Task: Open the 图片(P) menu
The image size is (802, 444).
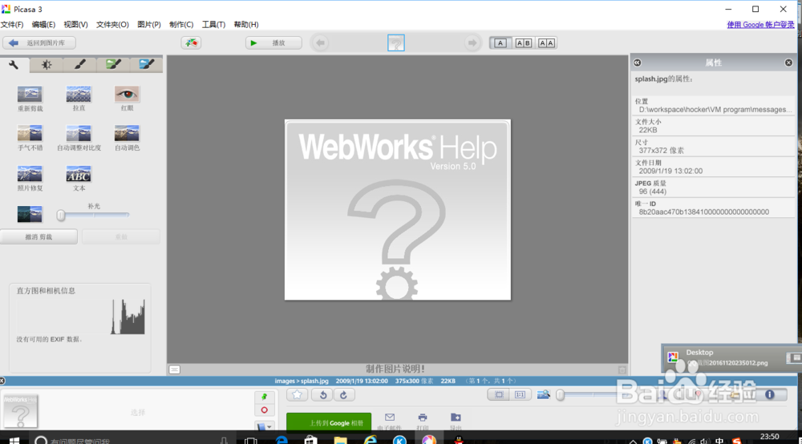Action: coord(149,25)
